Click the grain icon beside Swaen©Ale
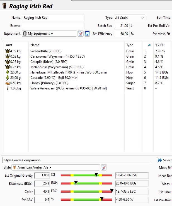This screenshot has width=172, height=206. click(7, 51)
